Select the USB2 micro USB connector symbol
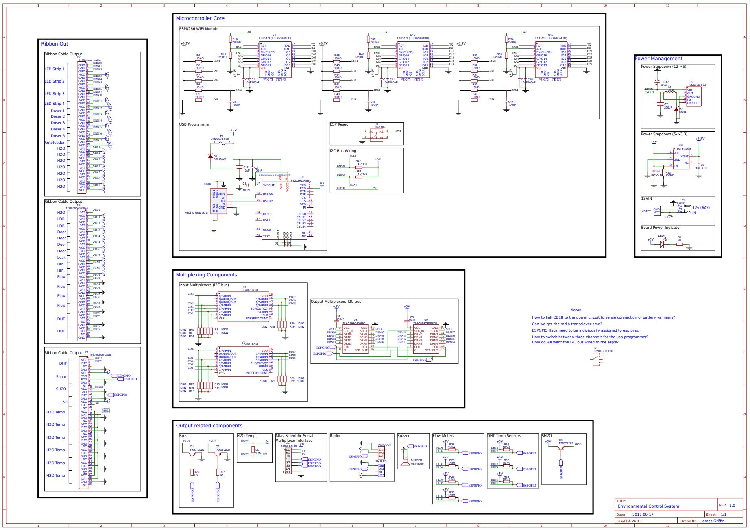Image resolution: width=750 pixels, height=530 pixels. pyautogui.click(x=218, y=202)
